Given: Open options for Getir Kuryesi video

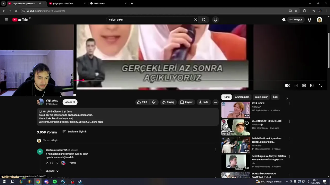Looking at the screenshot, I should tap(289, 156).
